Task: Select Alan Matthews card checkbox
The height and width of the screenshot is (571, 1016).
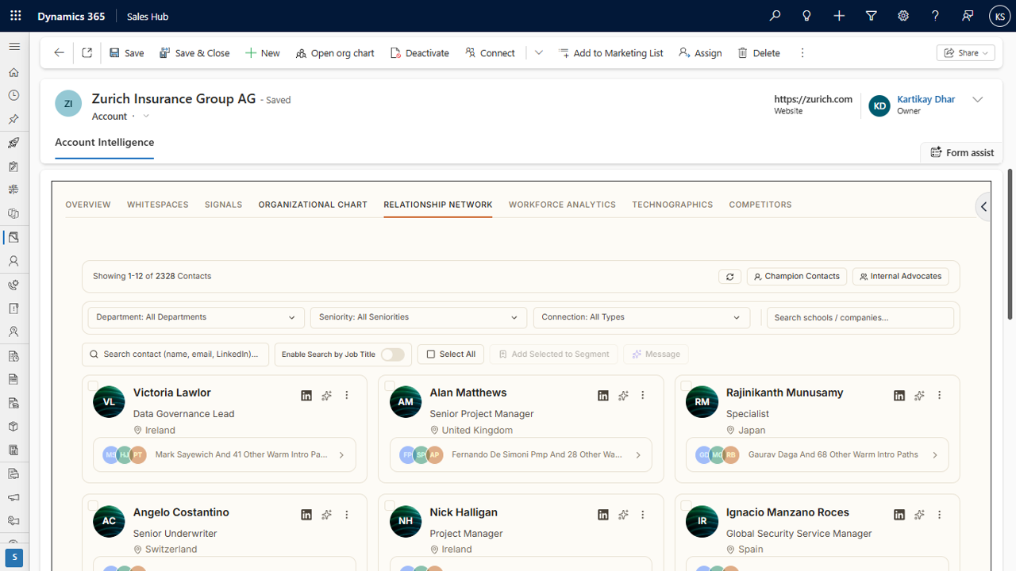Action: click(x=390, y=386)
